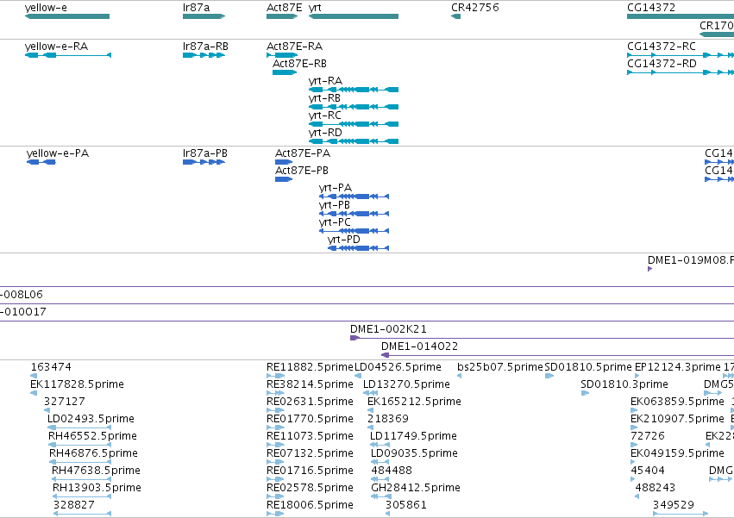Screen dimensions: 734x518
Task: Select the yrt-RD transcript
Action: (354, 142)
